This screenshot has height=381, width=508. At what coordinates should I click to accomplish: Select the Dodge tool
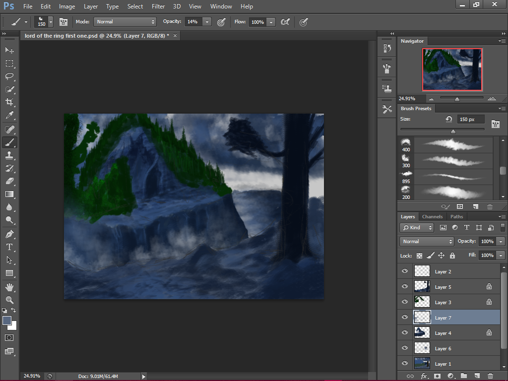pos(9,220)
